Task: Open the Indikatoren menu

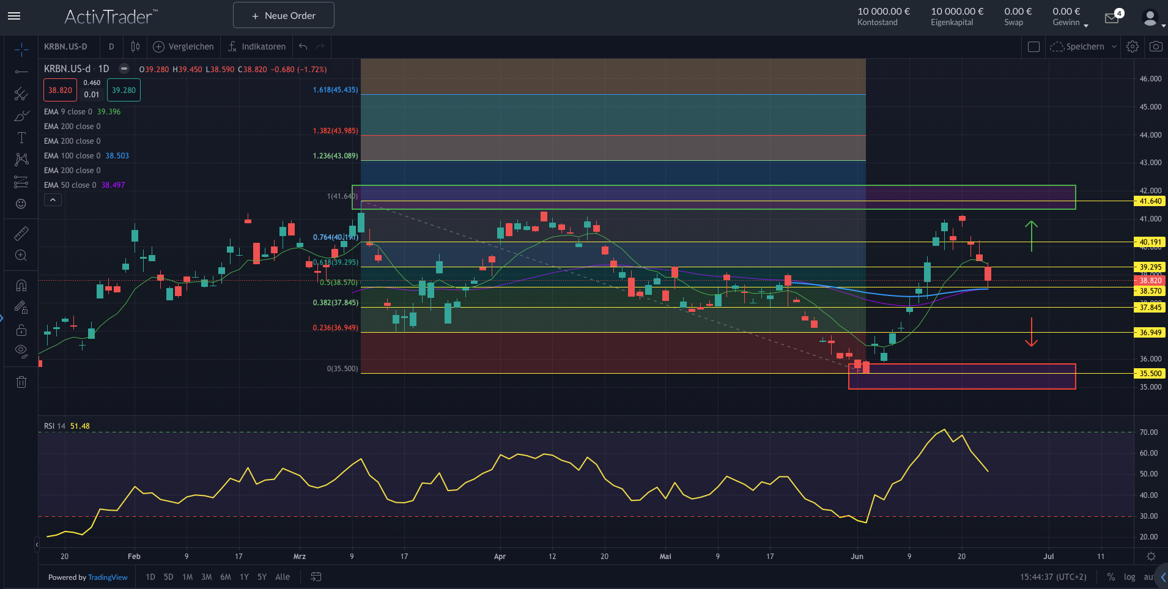Action: [257, 46]
